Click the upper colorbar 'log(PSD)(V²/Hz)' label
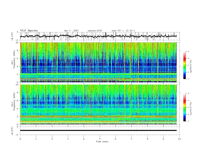This screenshot has width=202, height=156. [x=191, y=67]
